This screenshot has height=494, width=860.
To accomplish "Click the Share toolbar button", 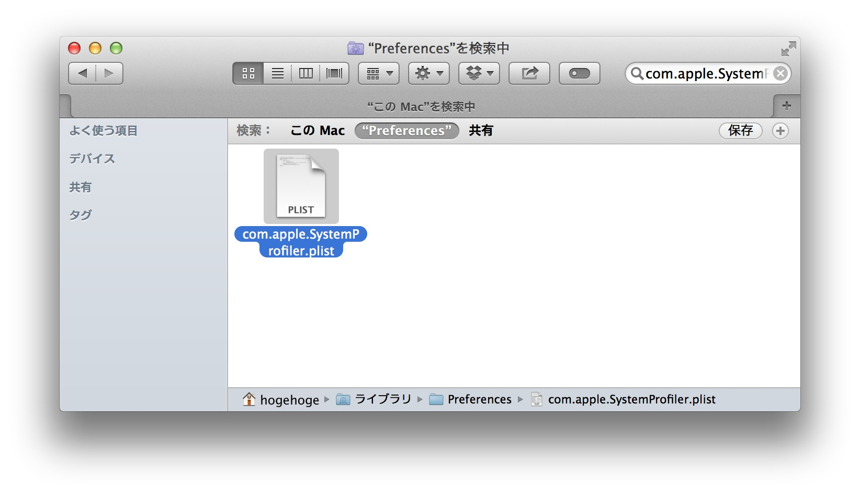I will click(x=529, y=73).
